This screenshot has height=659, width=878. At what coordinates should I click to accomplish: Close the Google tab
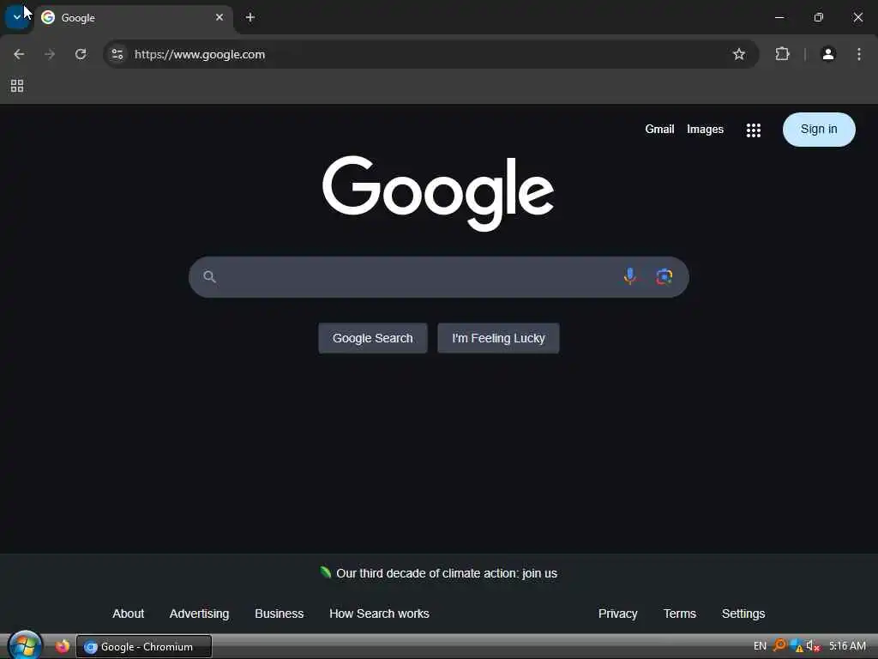coord(219,17)
